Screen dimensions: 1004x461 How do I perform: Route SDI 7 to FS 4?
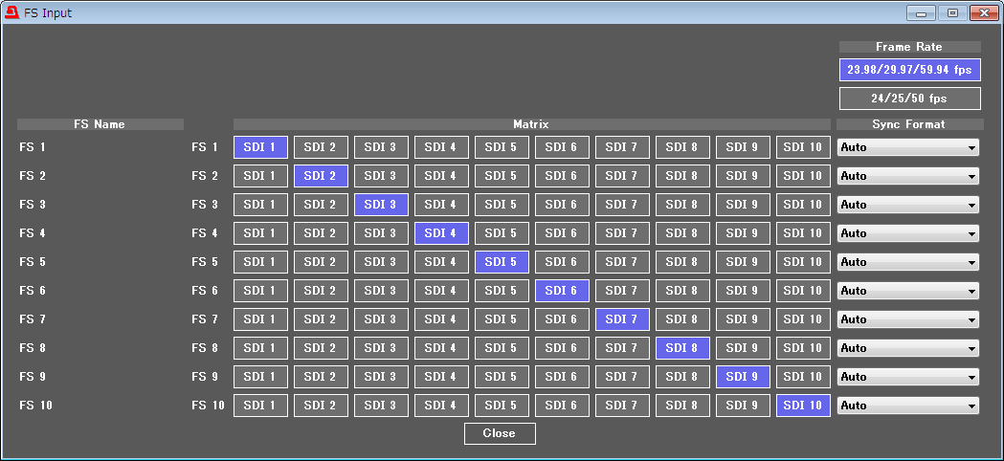pyautogui.click(x=622, y=233)
